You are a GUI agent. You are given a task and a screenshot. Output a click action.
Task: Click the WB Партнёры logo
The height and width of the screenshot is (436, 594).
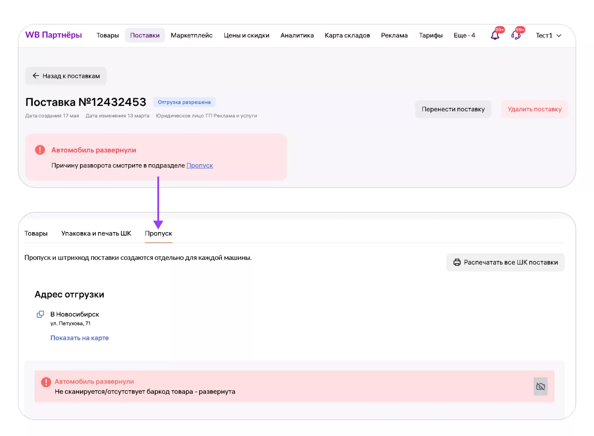point(53,35)
